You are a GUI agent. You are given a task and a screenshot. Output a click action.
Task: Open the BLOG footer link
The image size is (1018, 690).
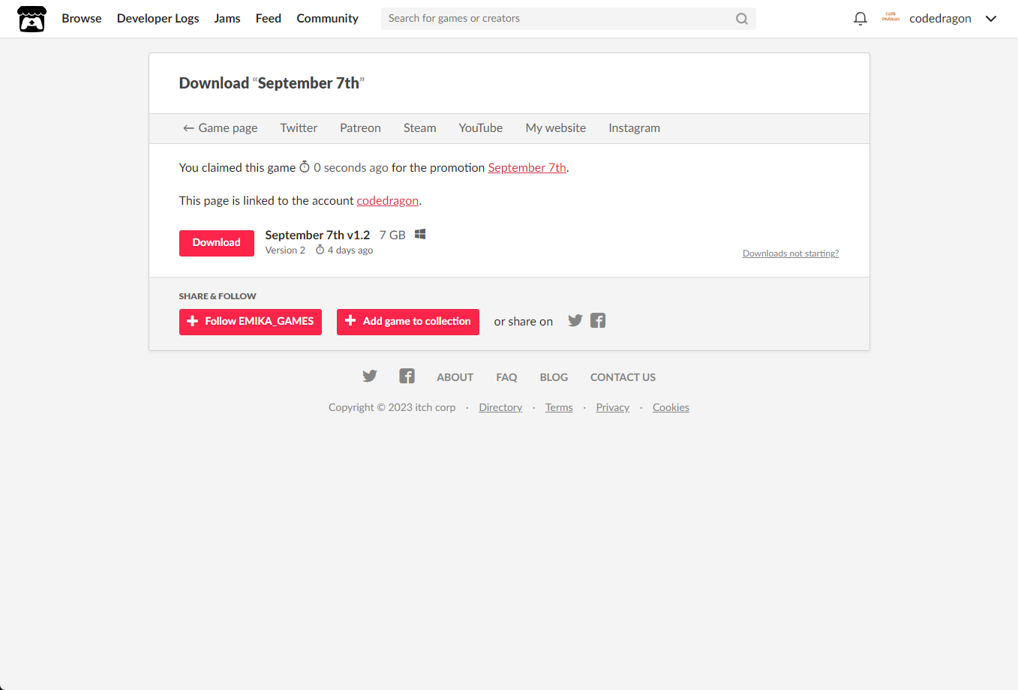pyautogui.click(x=554, y=377)
